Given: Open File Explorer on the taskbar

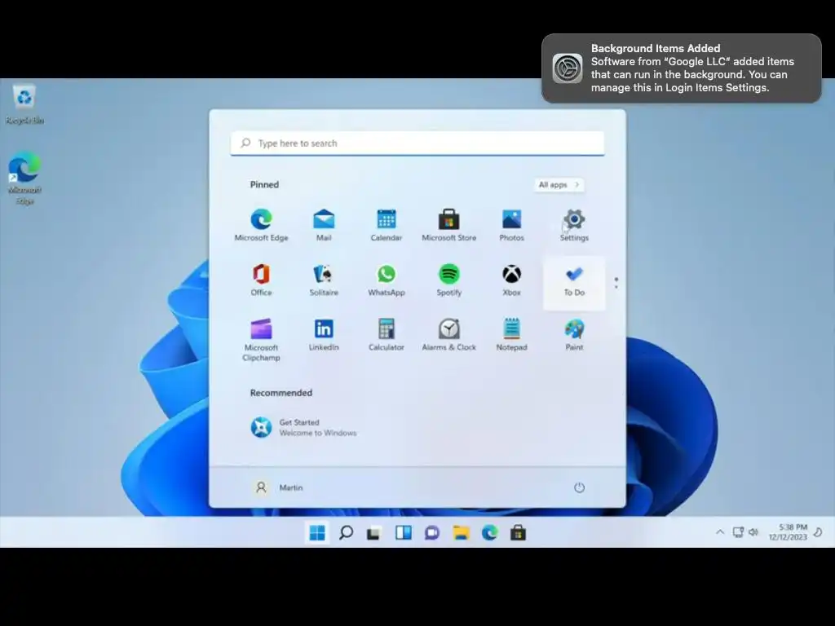Looking at the screenshot, I should (461, 532).
